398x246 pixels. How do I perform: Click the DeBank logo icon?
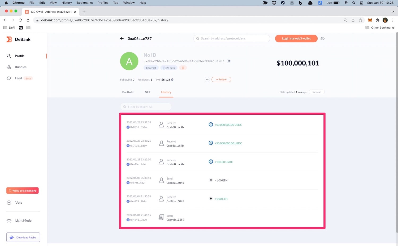[x=9, y=39]
